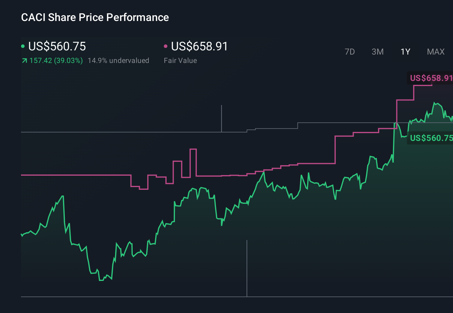
Task: Switch to the 3M time range
Action: (x=377, y=52)
